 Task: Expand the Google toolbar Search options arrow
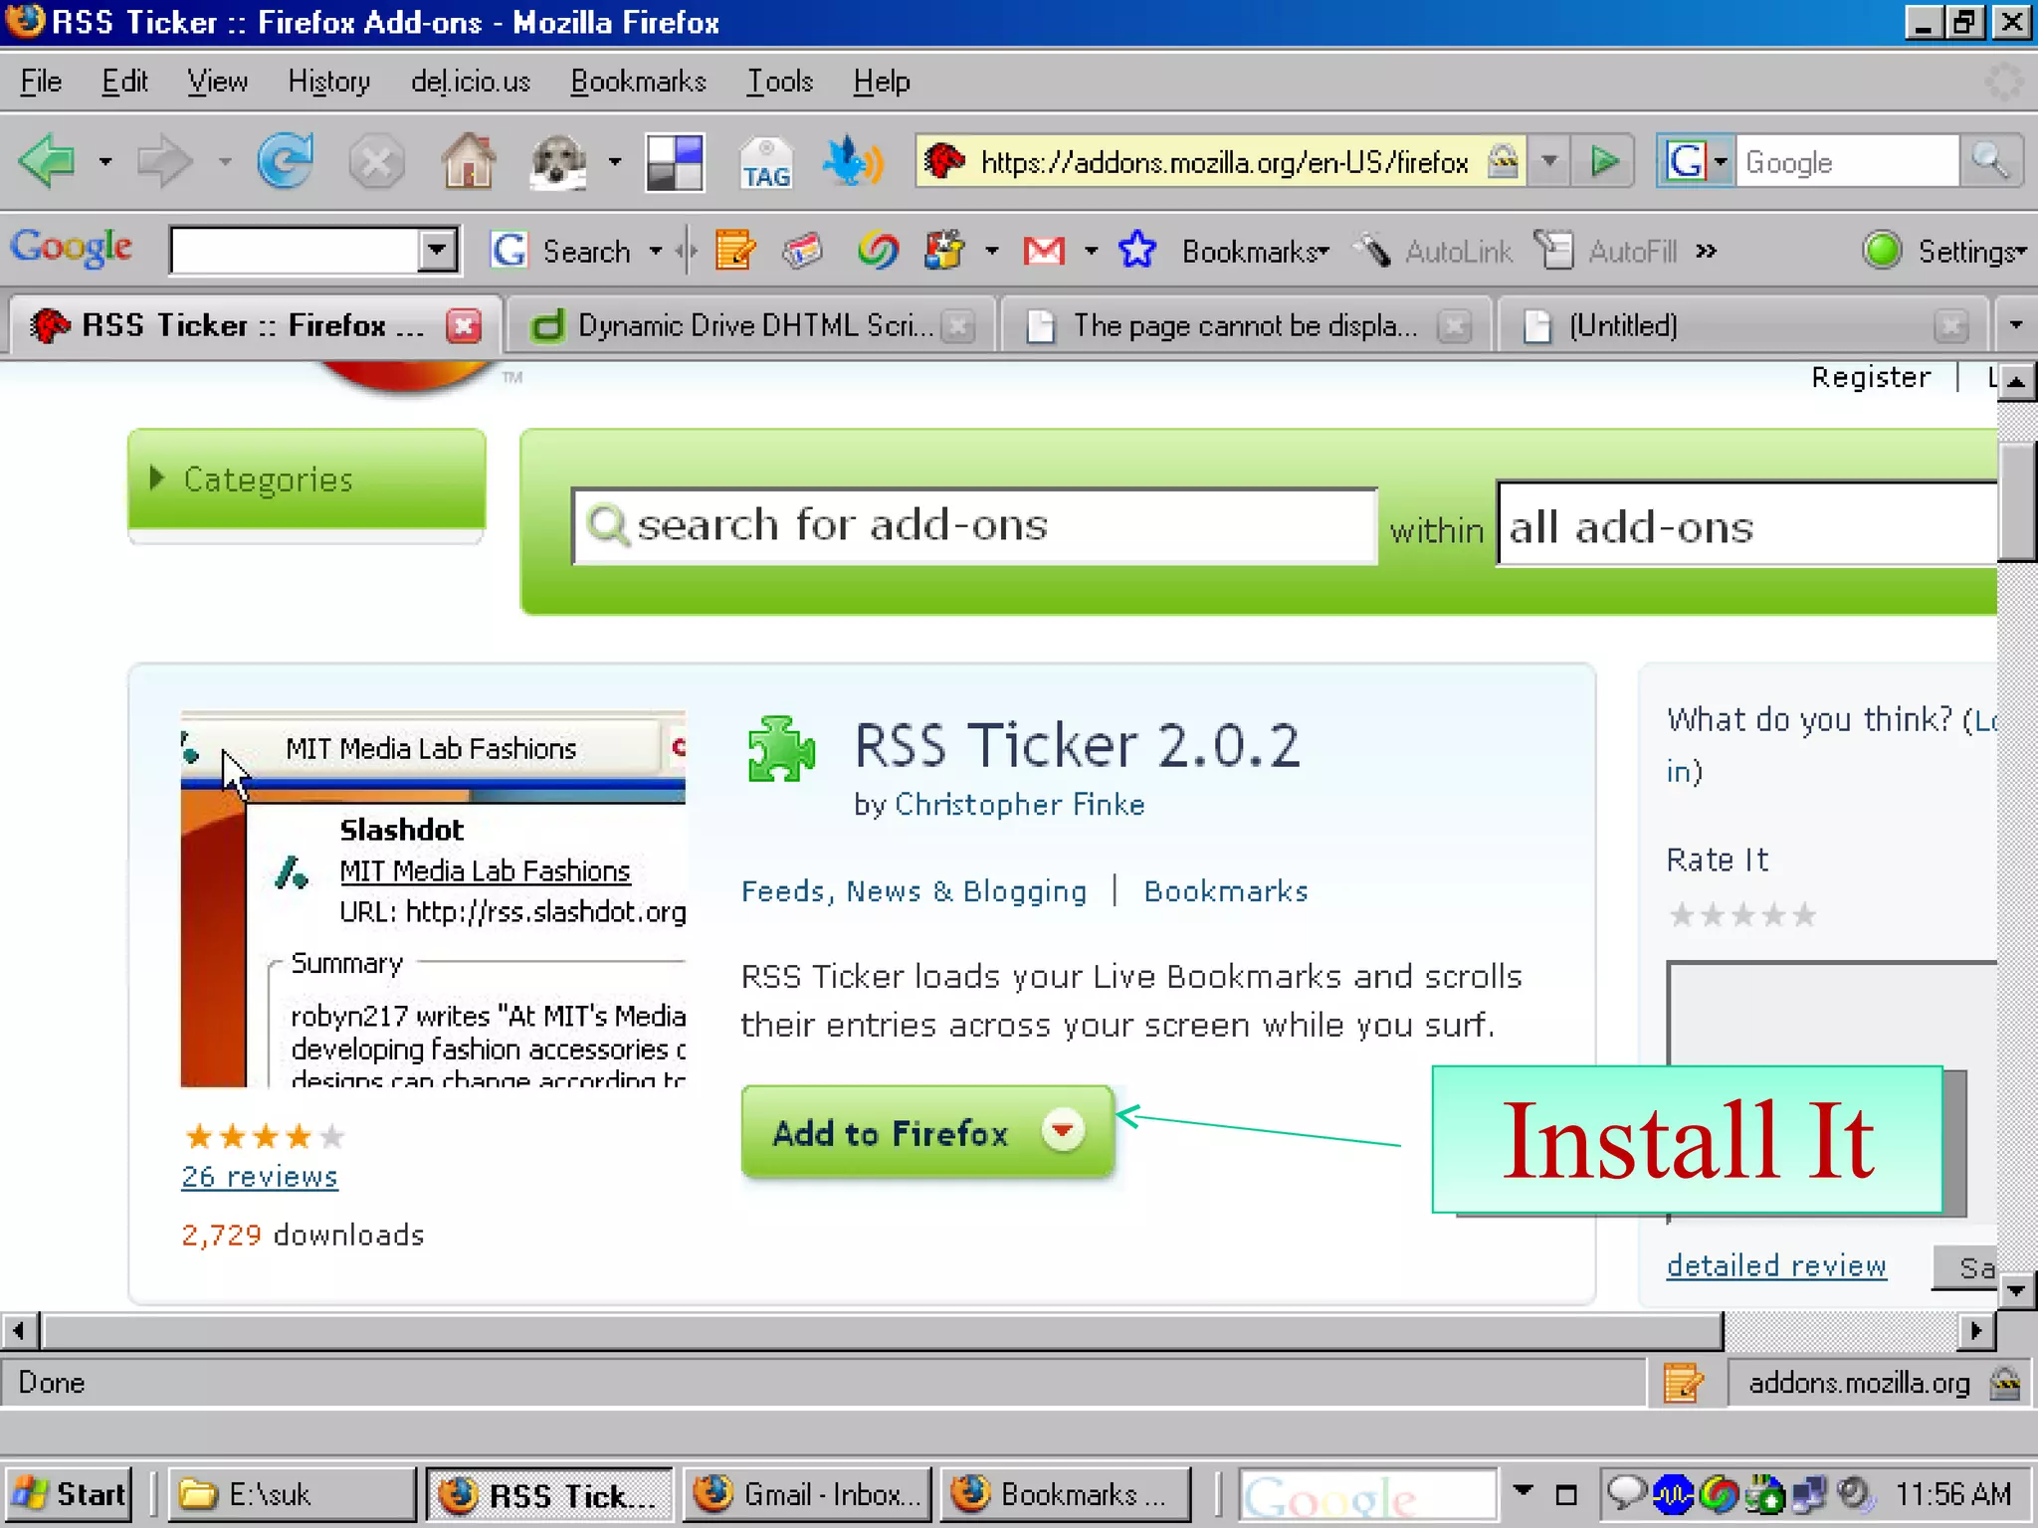tap(656, 251)
